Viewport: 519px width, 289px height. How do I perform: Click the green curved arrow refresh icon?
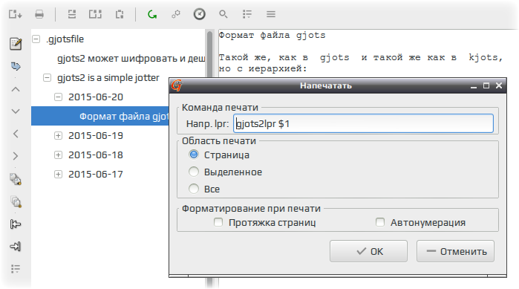pos(152,14)
